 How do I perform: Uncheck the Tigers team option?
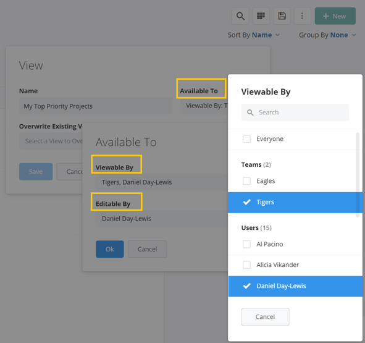295,202
